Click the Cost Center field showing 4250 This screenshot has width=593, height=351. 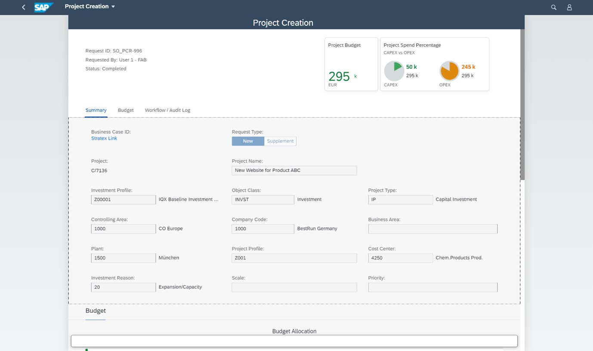[400, 258]
